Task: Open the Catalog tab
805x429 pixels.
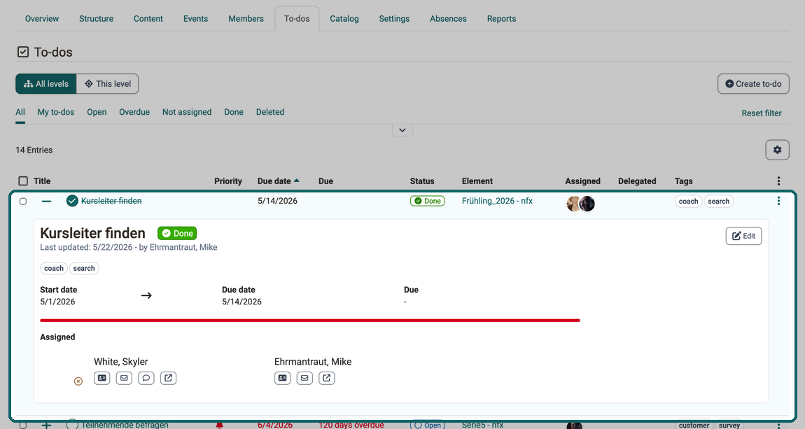Action: 344,18
